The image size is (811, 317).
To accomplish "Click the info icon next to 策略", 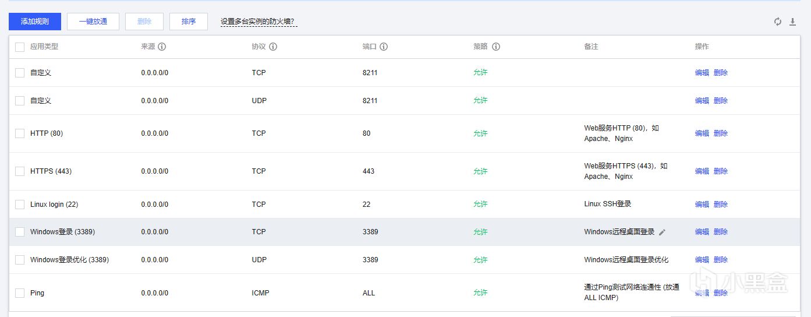I will coord(496,47).
